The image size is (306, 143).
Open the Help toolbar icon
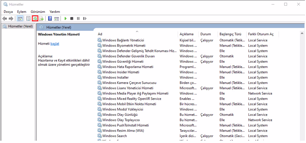click(50, 19)
